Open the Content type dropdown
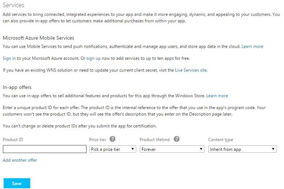The width and height of the screenshot is (284, 189). (x=242, y=149)
